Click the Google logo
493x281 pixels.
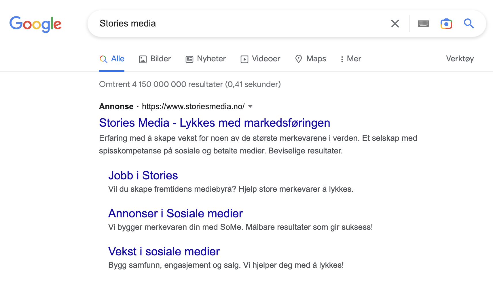coord(35,24)
